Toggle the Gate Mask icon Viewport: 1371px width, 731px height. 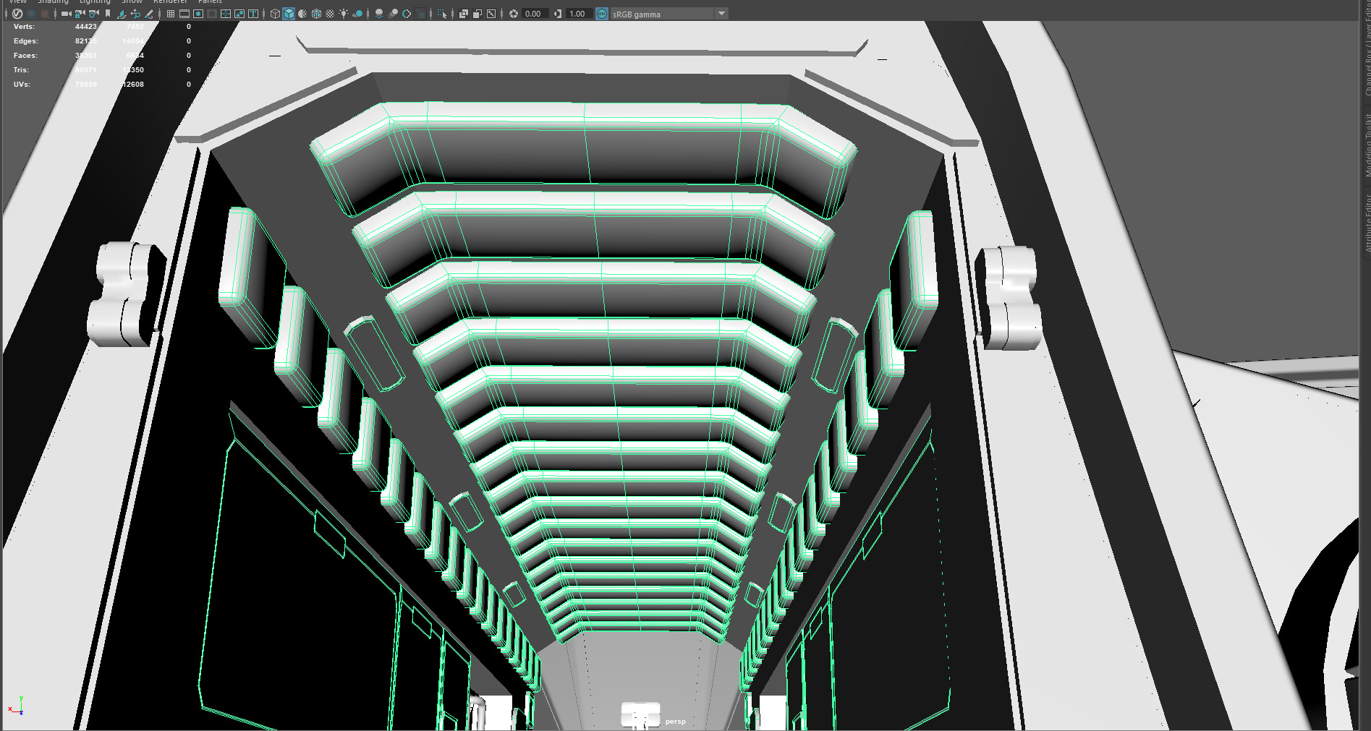coord(212,14)
